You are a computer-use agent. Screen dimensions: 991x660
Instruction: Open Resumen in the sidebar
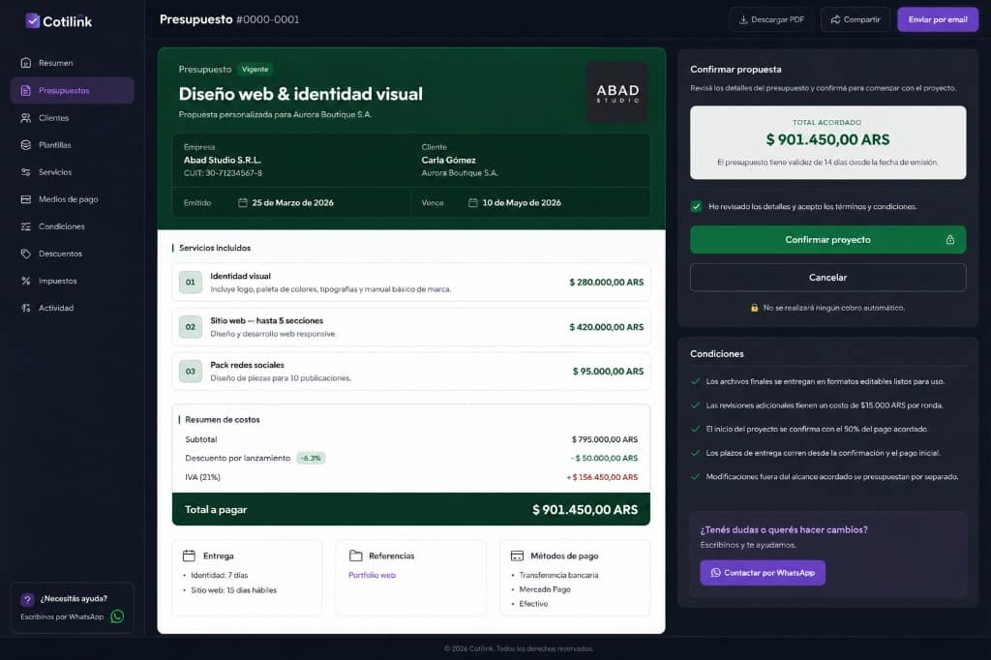pos(72,63)
